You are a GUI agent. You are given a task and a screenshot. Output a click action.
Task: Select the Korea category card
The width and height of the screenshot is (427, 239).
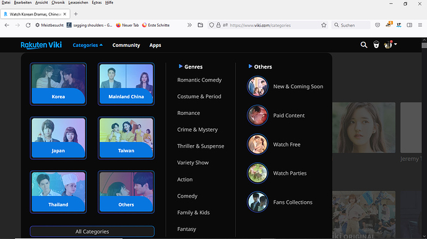click(58, 84)
